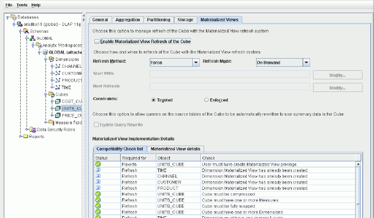Click the PRODUCT dimension icon
This screenshot has height=218, width=374.
58,80
